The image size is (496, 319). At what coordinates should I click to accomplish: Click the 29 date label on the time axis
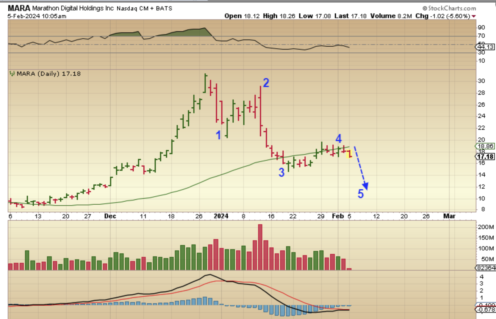321,216
